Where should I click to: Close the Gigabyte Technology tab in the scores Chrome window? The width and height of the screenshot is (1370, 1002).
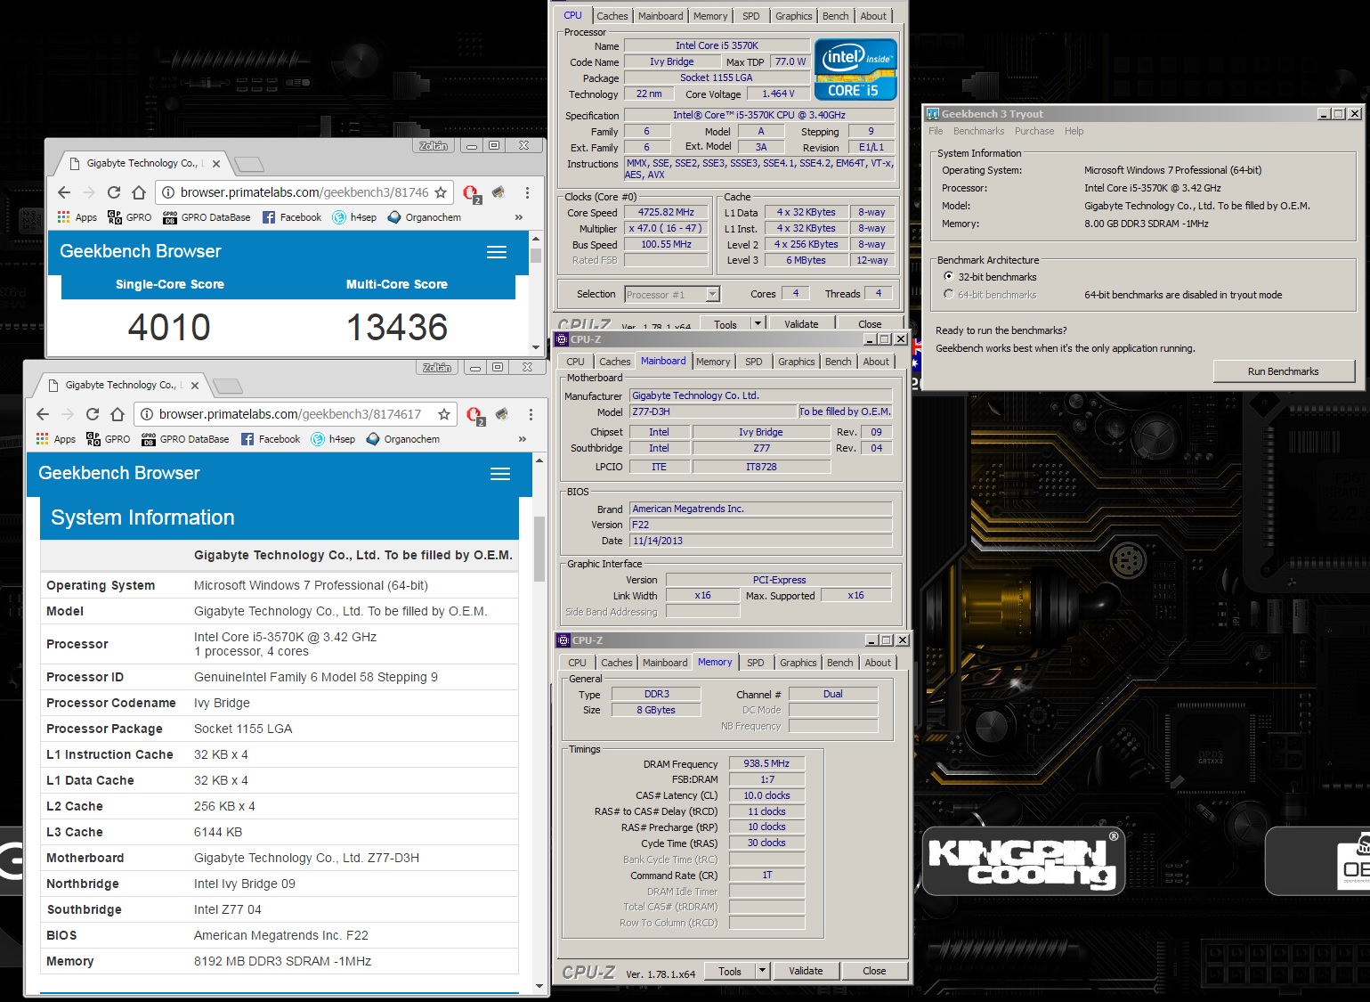tap(216, 164)
